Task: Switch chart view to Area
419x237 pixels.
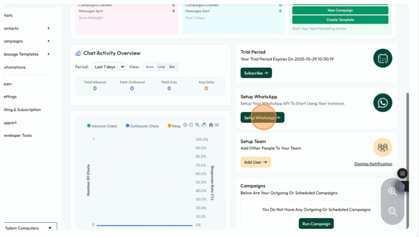Action: [150, 67]
